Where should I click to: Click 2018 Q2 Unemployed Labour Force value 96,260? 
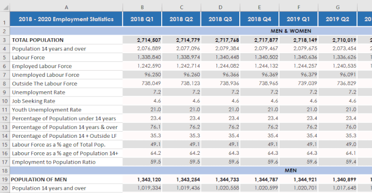(x=181, y=75)
